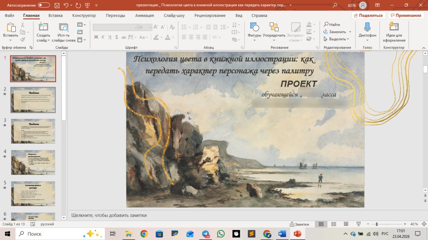Open Word from the taskbar
This screenshot has height=240, width=428.
pyautogui.click(x=282, y=234)
